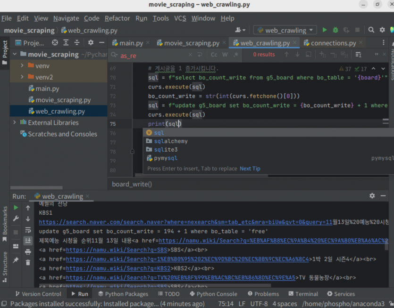
Task: Toggle scroll to end in Run console
Action: 28,241
